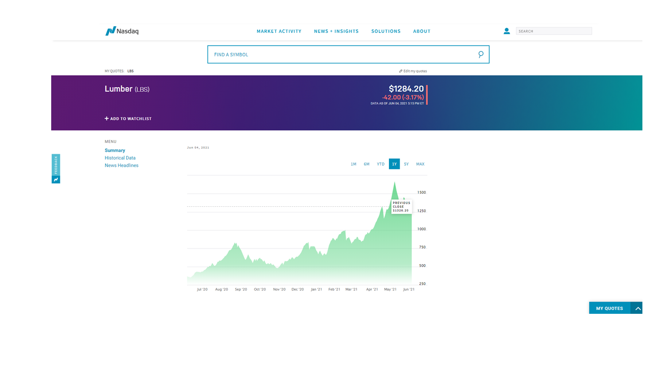The width and height of the screenshot is (649, 365).
Task: Open the News + Insights menu
Action: [x=336, y=31]
